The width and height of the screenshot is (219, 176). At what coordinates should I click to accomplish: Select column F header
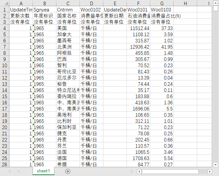click(138, 3)
